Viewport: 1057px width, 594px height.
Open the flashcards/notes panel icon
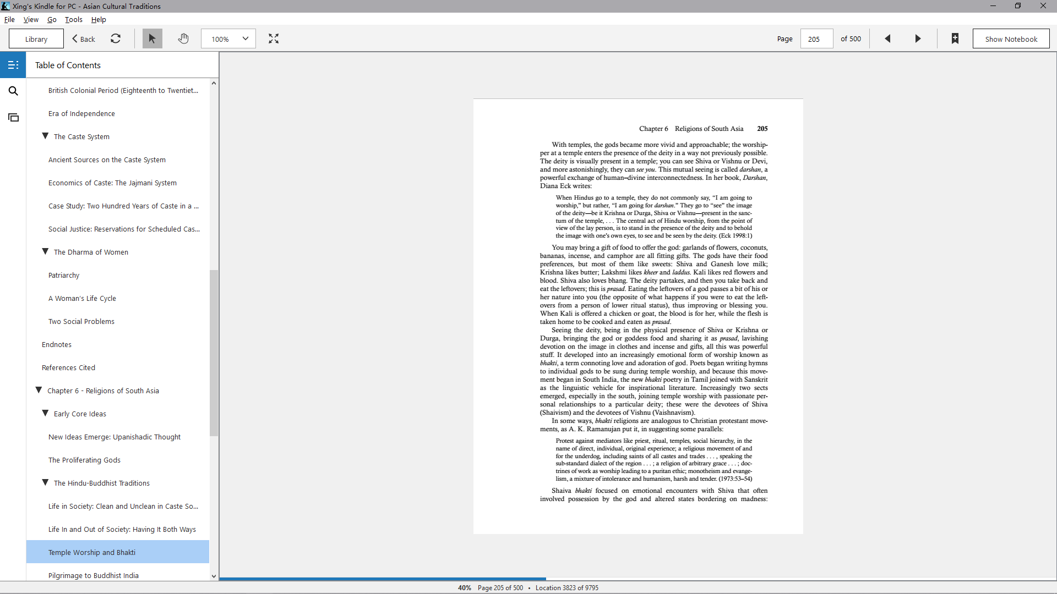[x=13, y=118]
